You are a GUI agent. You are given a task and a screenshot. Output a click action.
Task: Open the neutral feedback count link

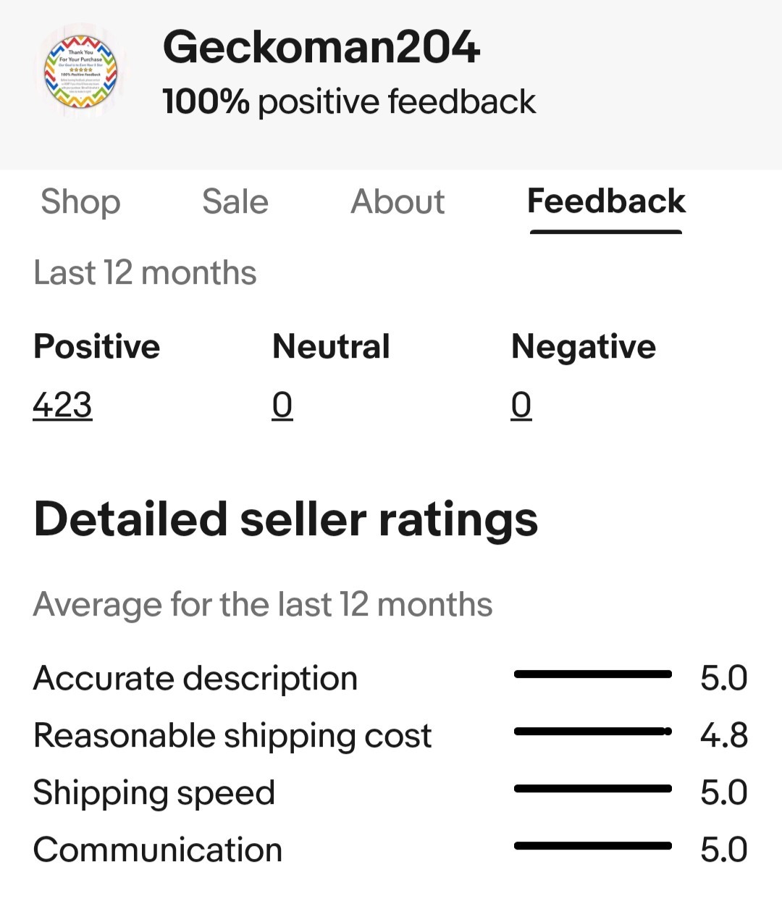tap(282, 405)
